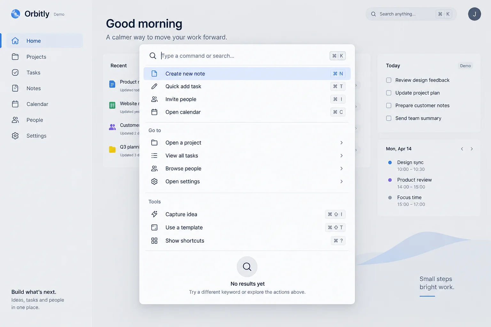
Task: Click the View all tasks list icon
Action: [x=154, y=156]
